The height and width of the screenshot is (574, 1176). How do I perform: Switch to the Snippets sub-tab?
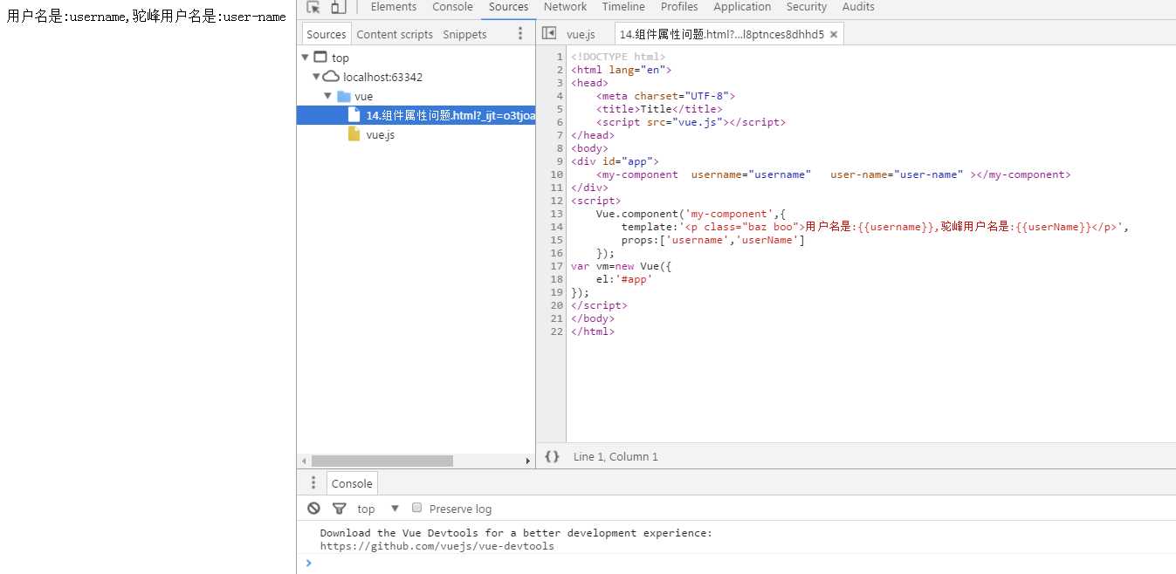click(464, 34)
